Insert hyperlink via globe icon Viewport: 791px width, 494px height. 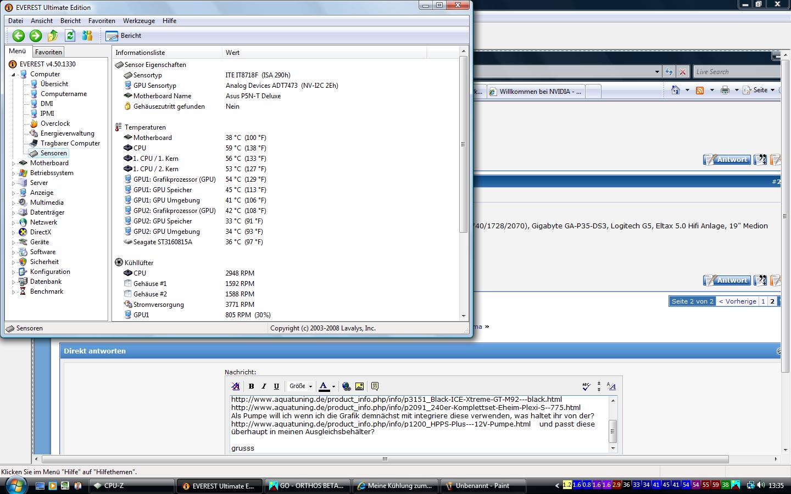[347, 386]
